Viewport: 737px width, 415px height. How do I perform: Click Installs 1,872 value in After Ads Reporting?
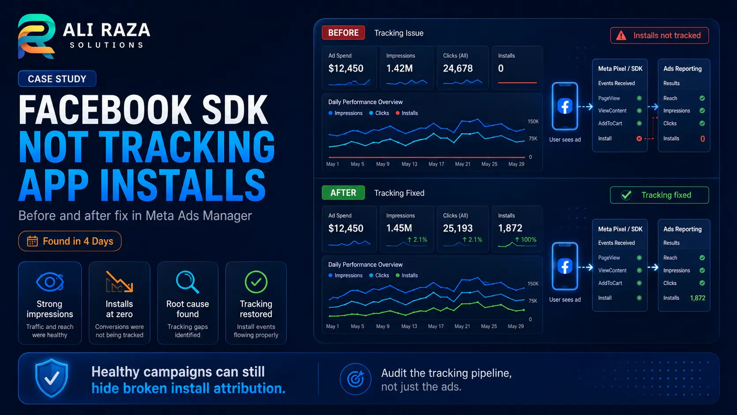pos(697,298)
